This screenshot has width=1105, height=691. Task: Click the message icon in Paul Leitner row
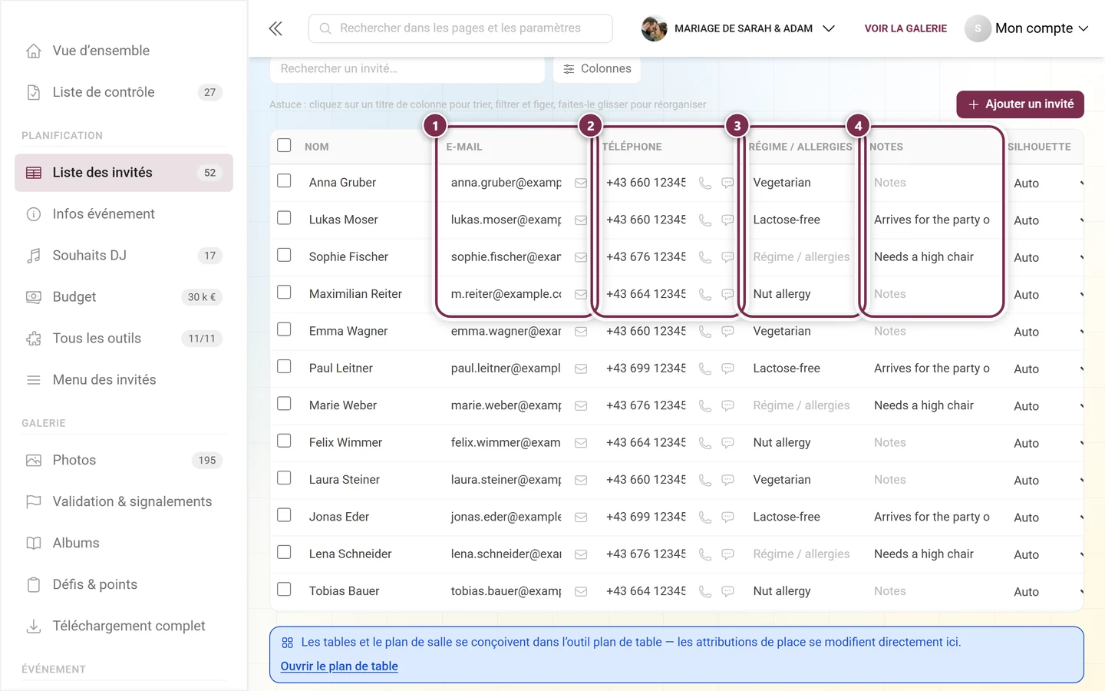(x=727, y=369)
